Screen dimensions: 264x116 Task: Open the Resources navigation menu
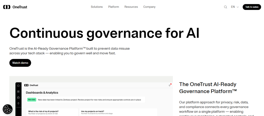click(131, 7)
